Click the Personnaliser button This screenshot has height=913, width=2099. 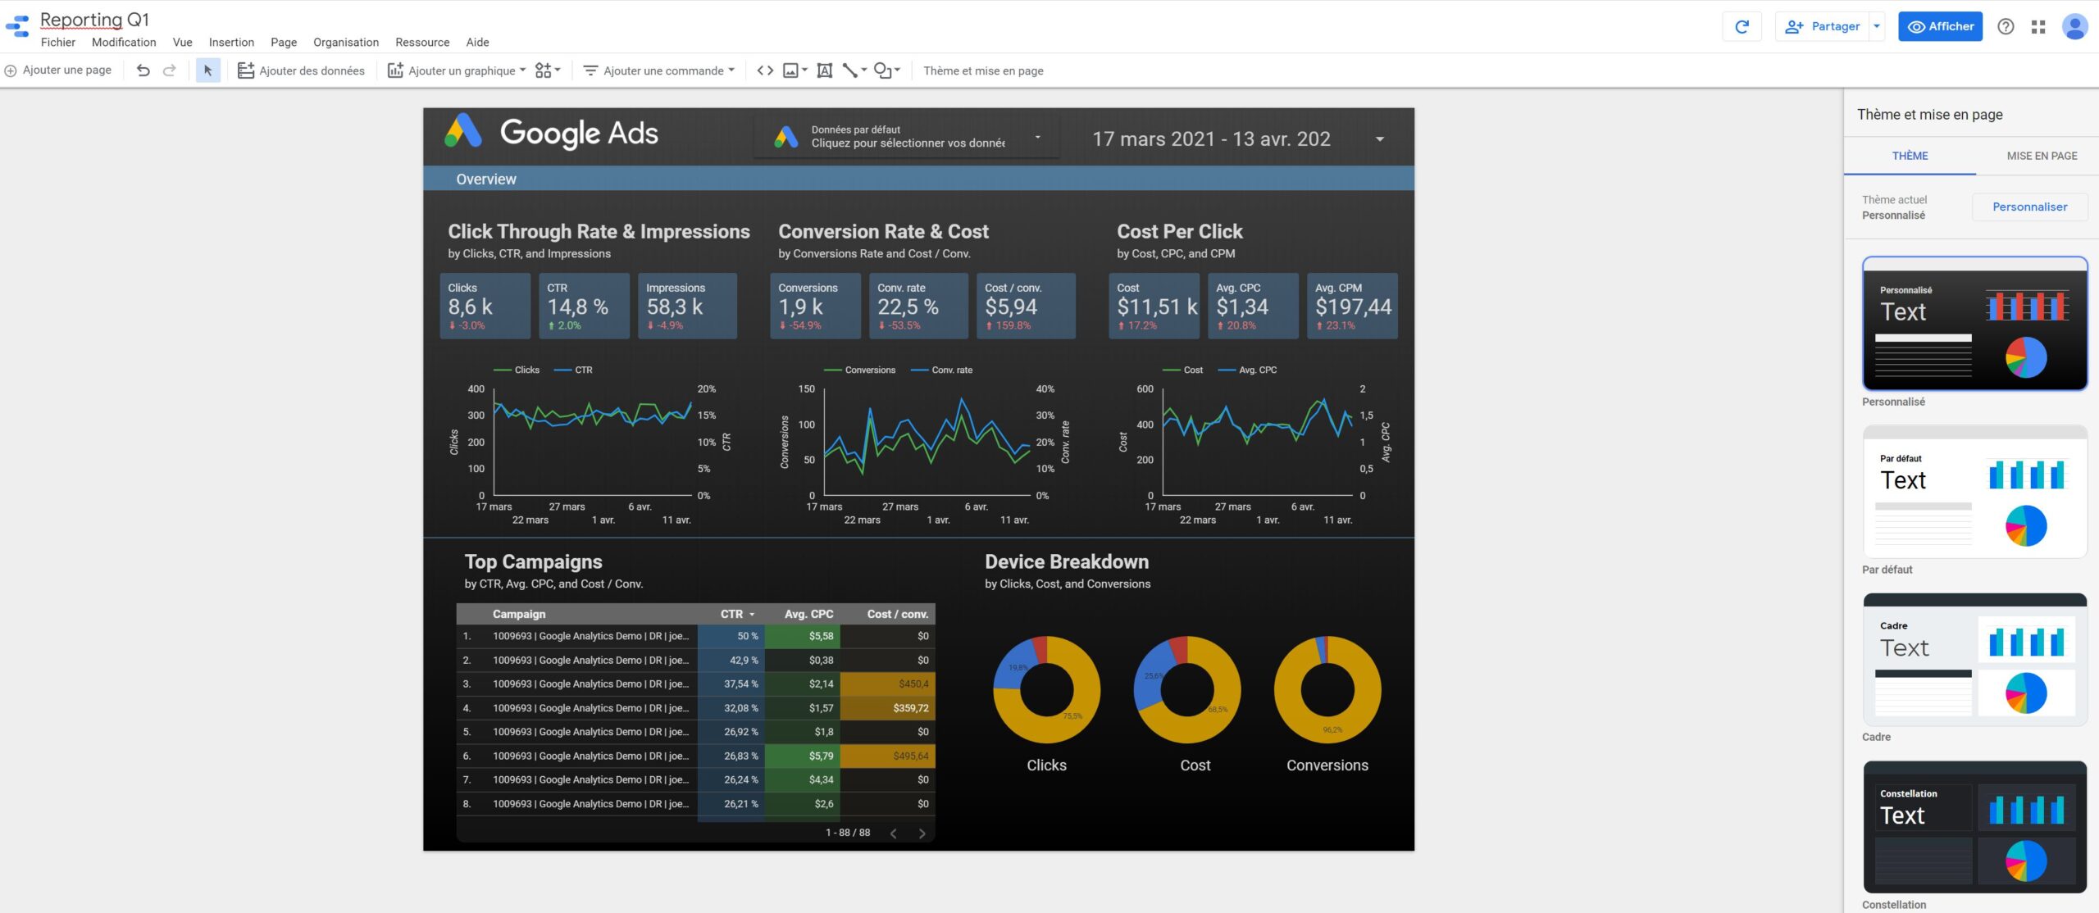pos(2029,207)
